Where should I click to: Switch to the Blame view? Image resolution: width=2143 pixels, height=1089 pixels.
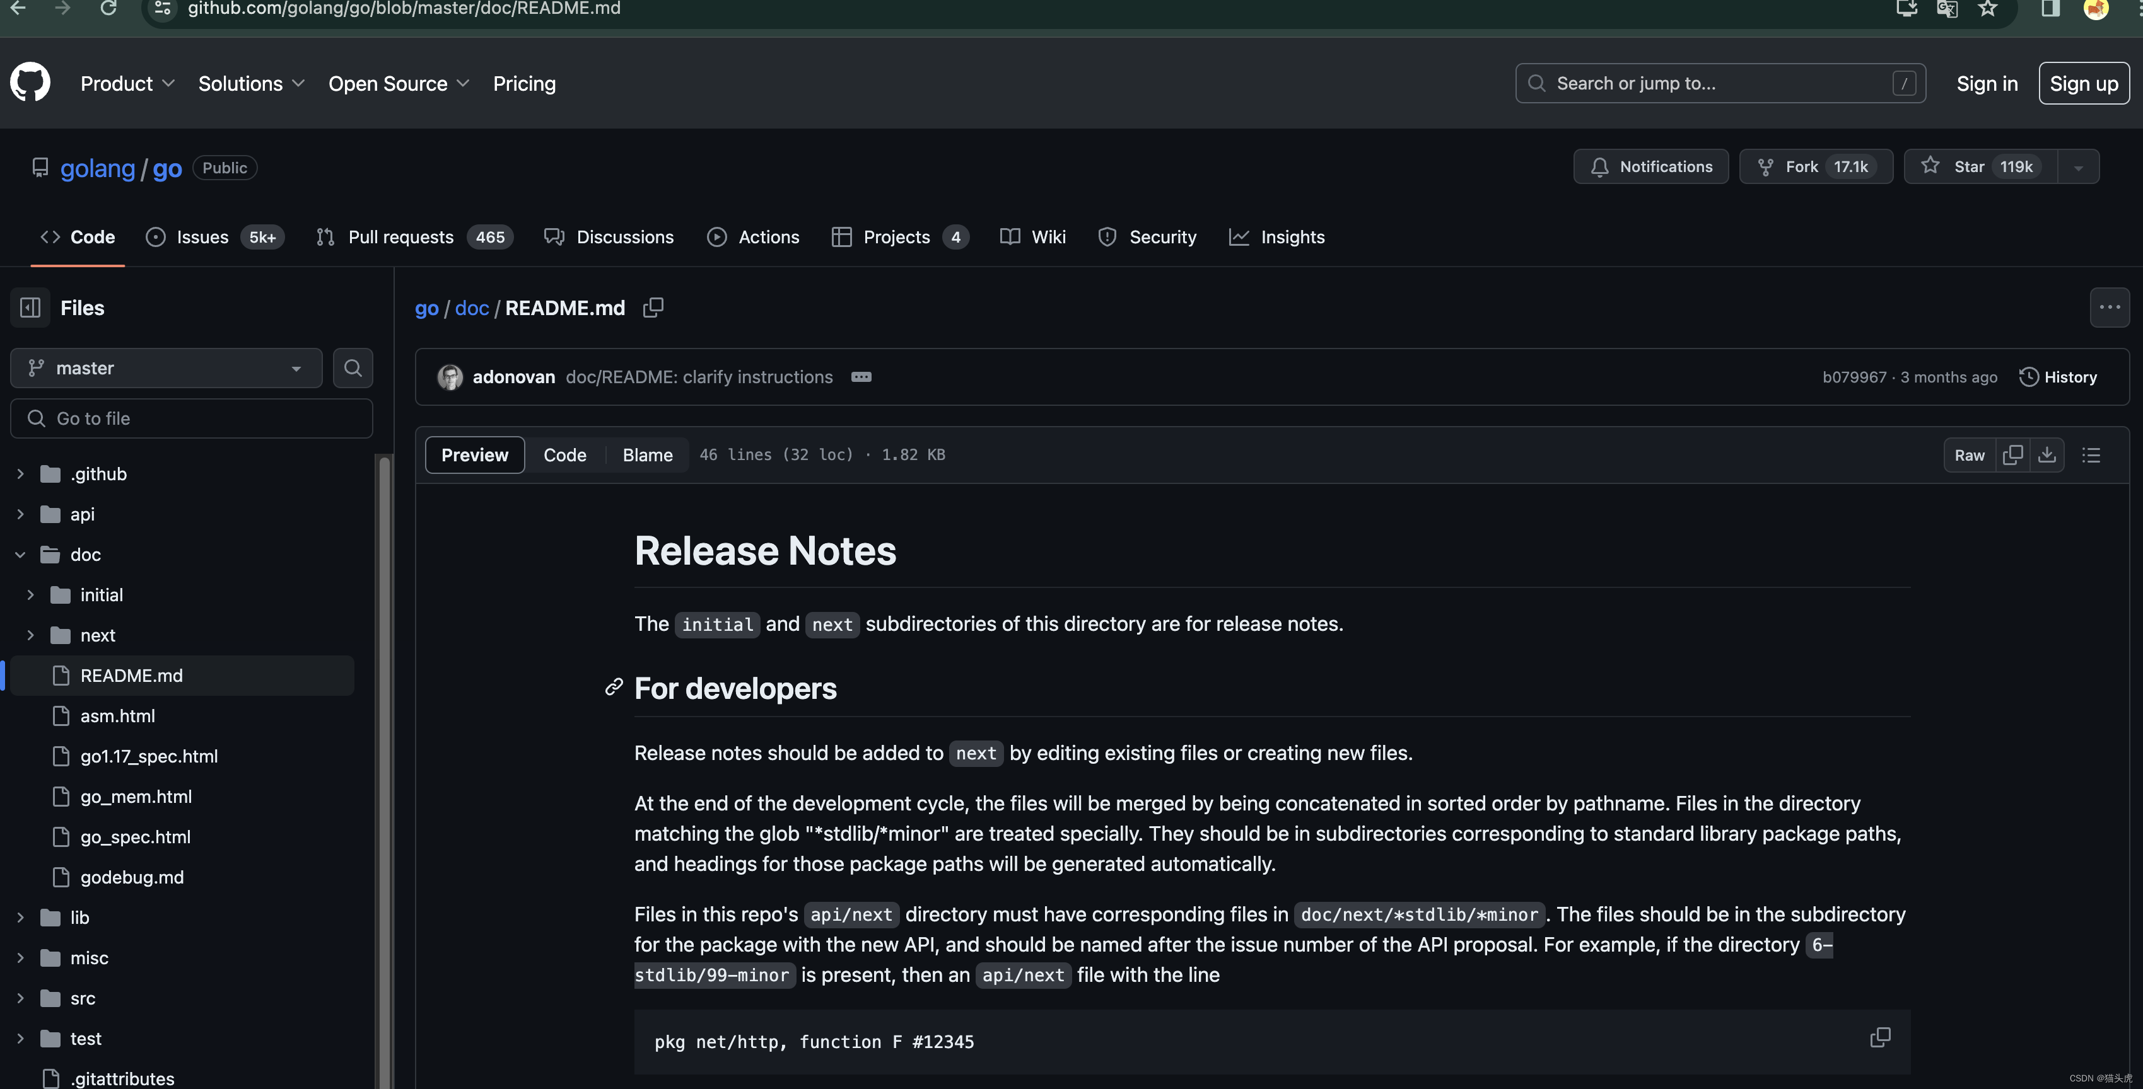point(647,455)
